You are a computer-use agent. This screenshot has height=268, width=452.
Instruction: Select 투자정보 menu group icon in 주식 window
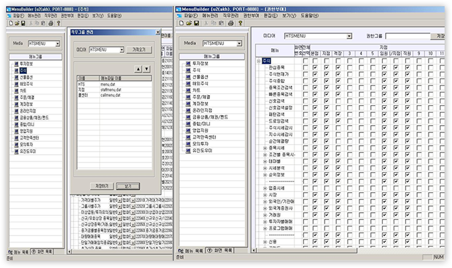(17, 64)
